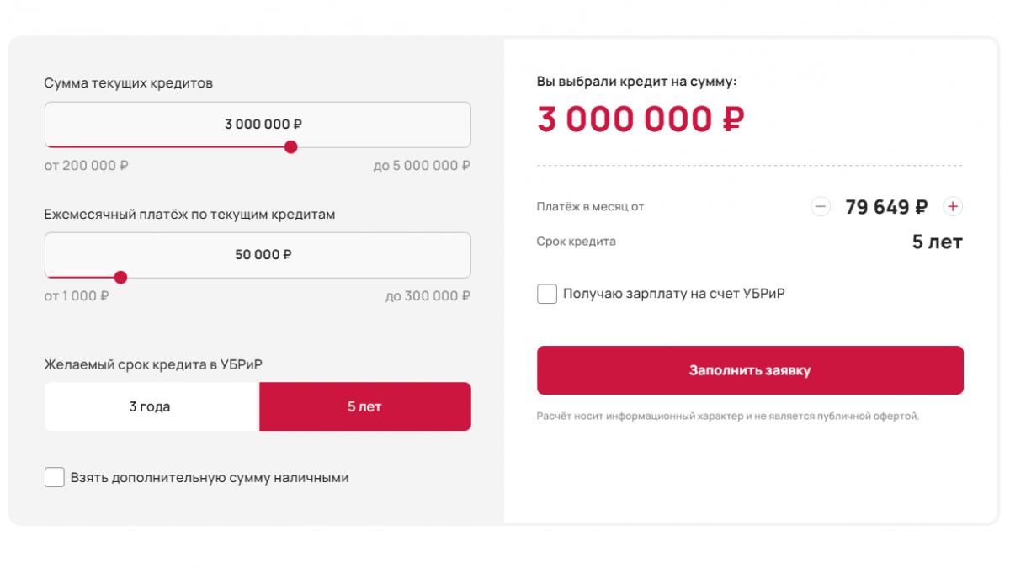Click the credit sum slider handle
This screenshot has height=568, width=1010.
291,147
